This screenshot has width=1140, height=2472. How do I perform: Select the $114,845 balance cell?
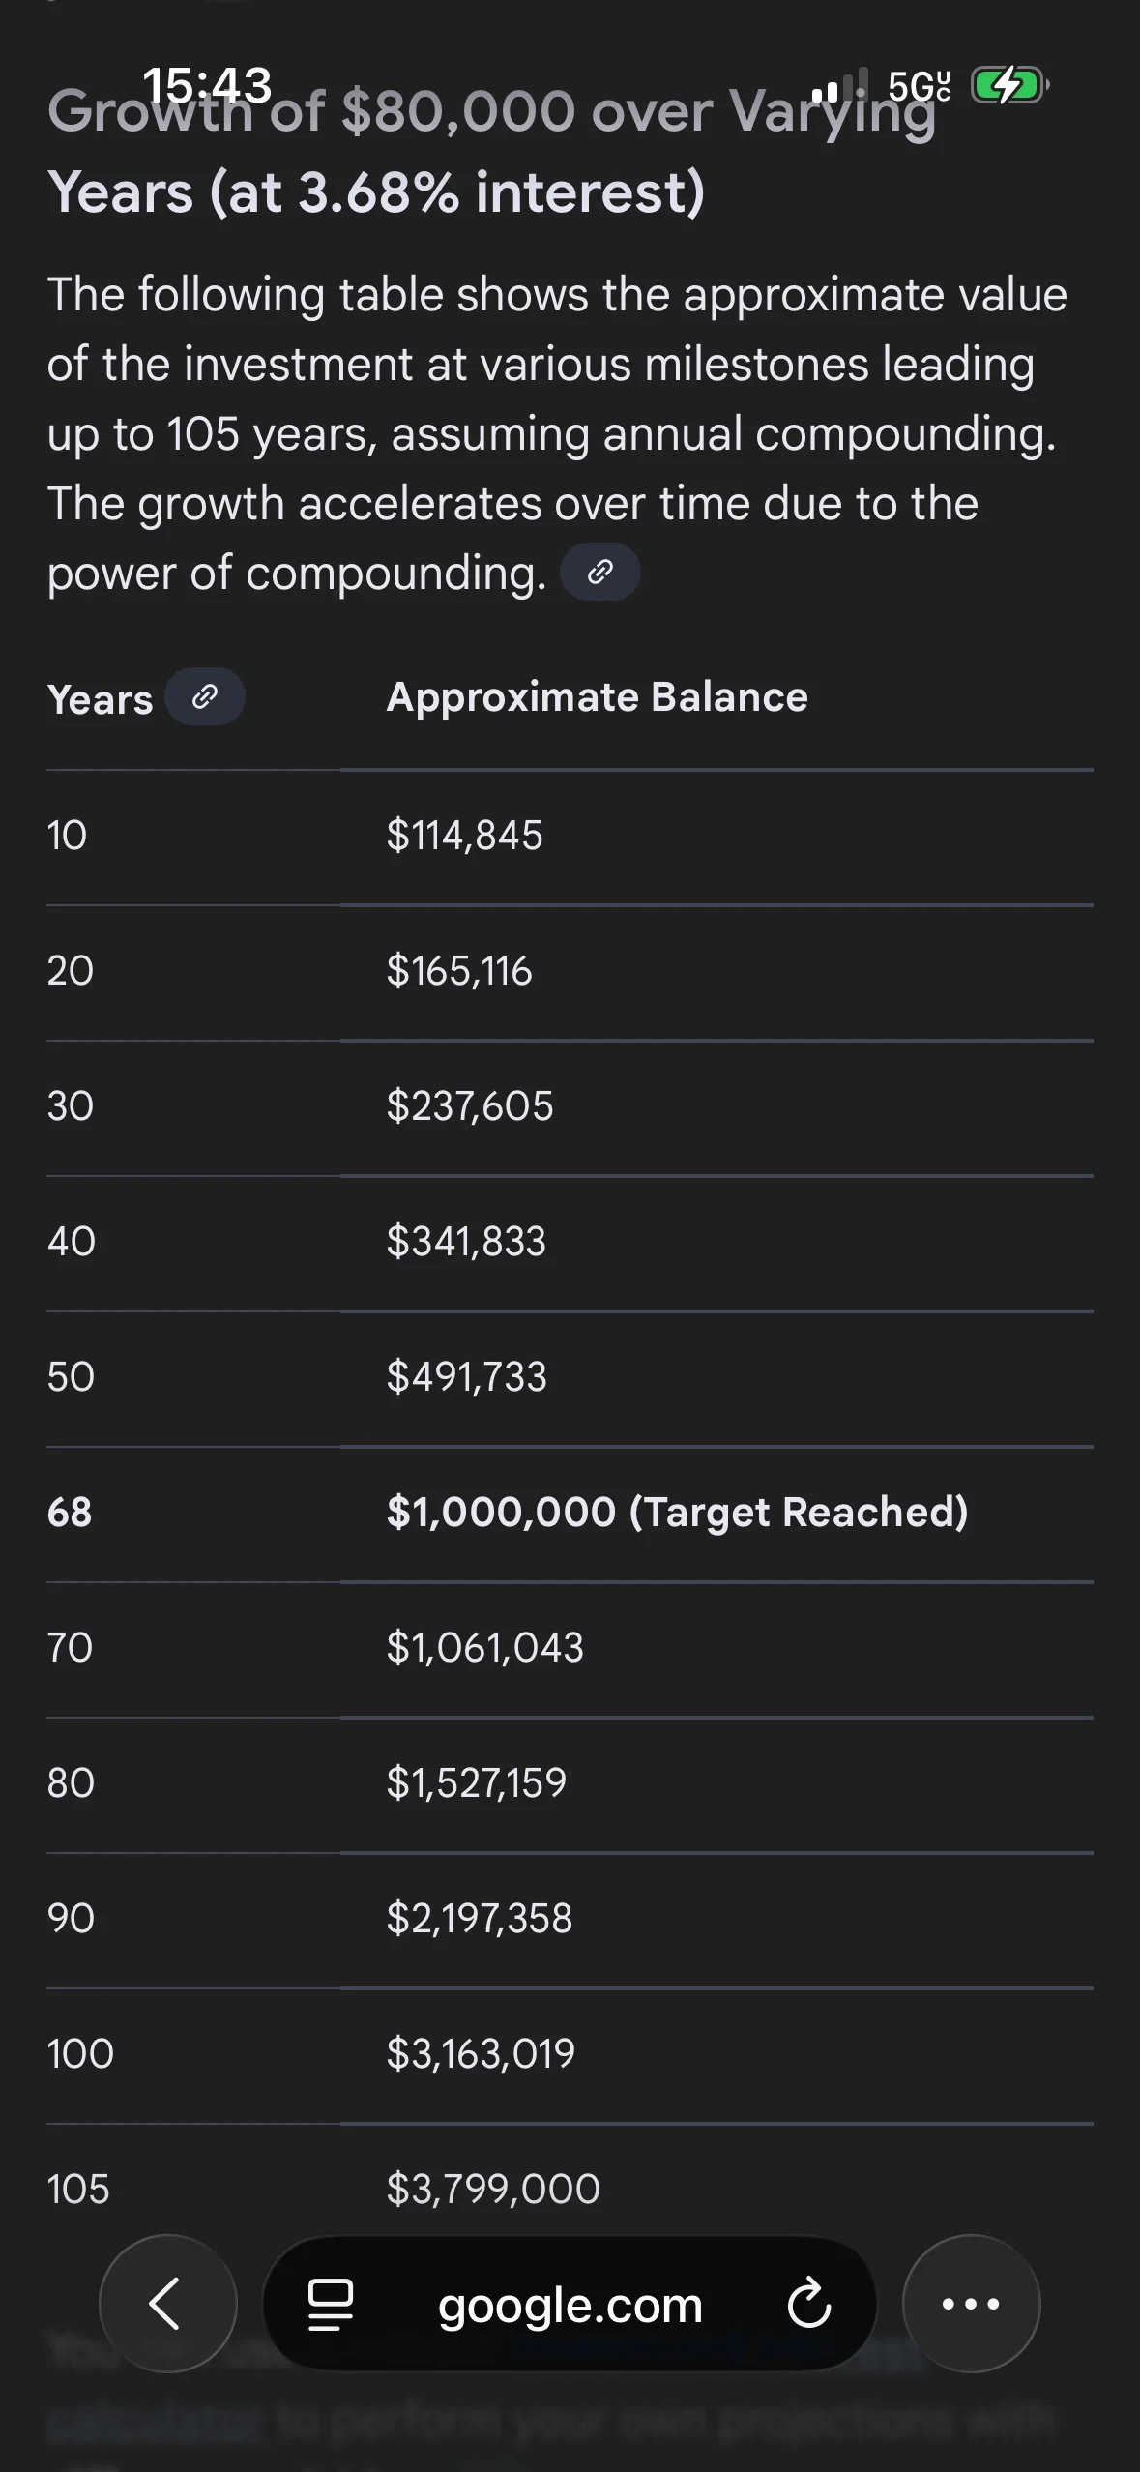coord(464,836)
